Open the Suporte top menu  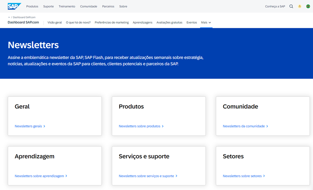point(48,6)
